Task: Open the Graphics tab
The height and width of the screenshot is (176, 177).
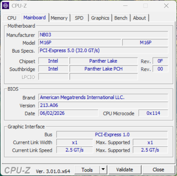Action: pos(100,18)
